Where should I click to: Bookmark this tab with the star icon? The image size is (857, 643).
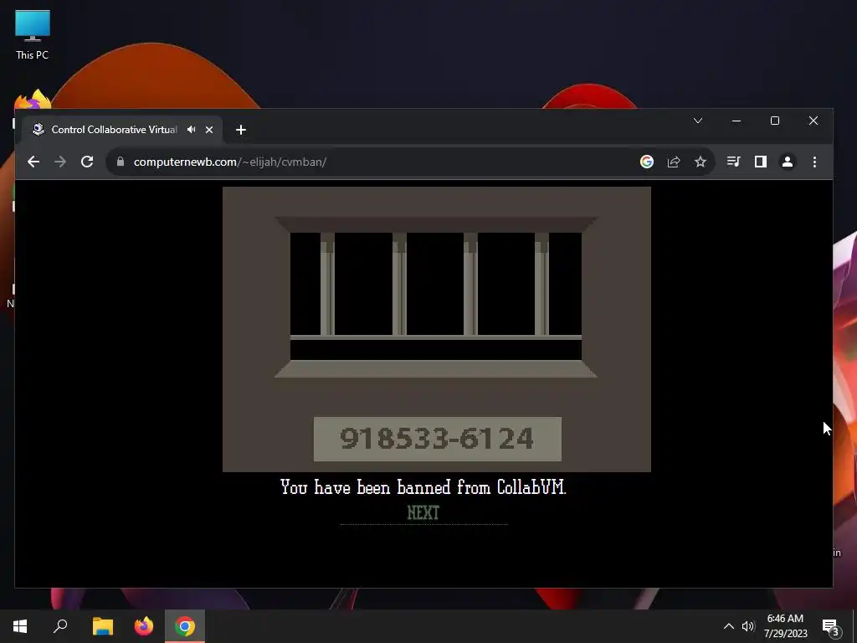pos(700,162)
